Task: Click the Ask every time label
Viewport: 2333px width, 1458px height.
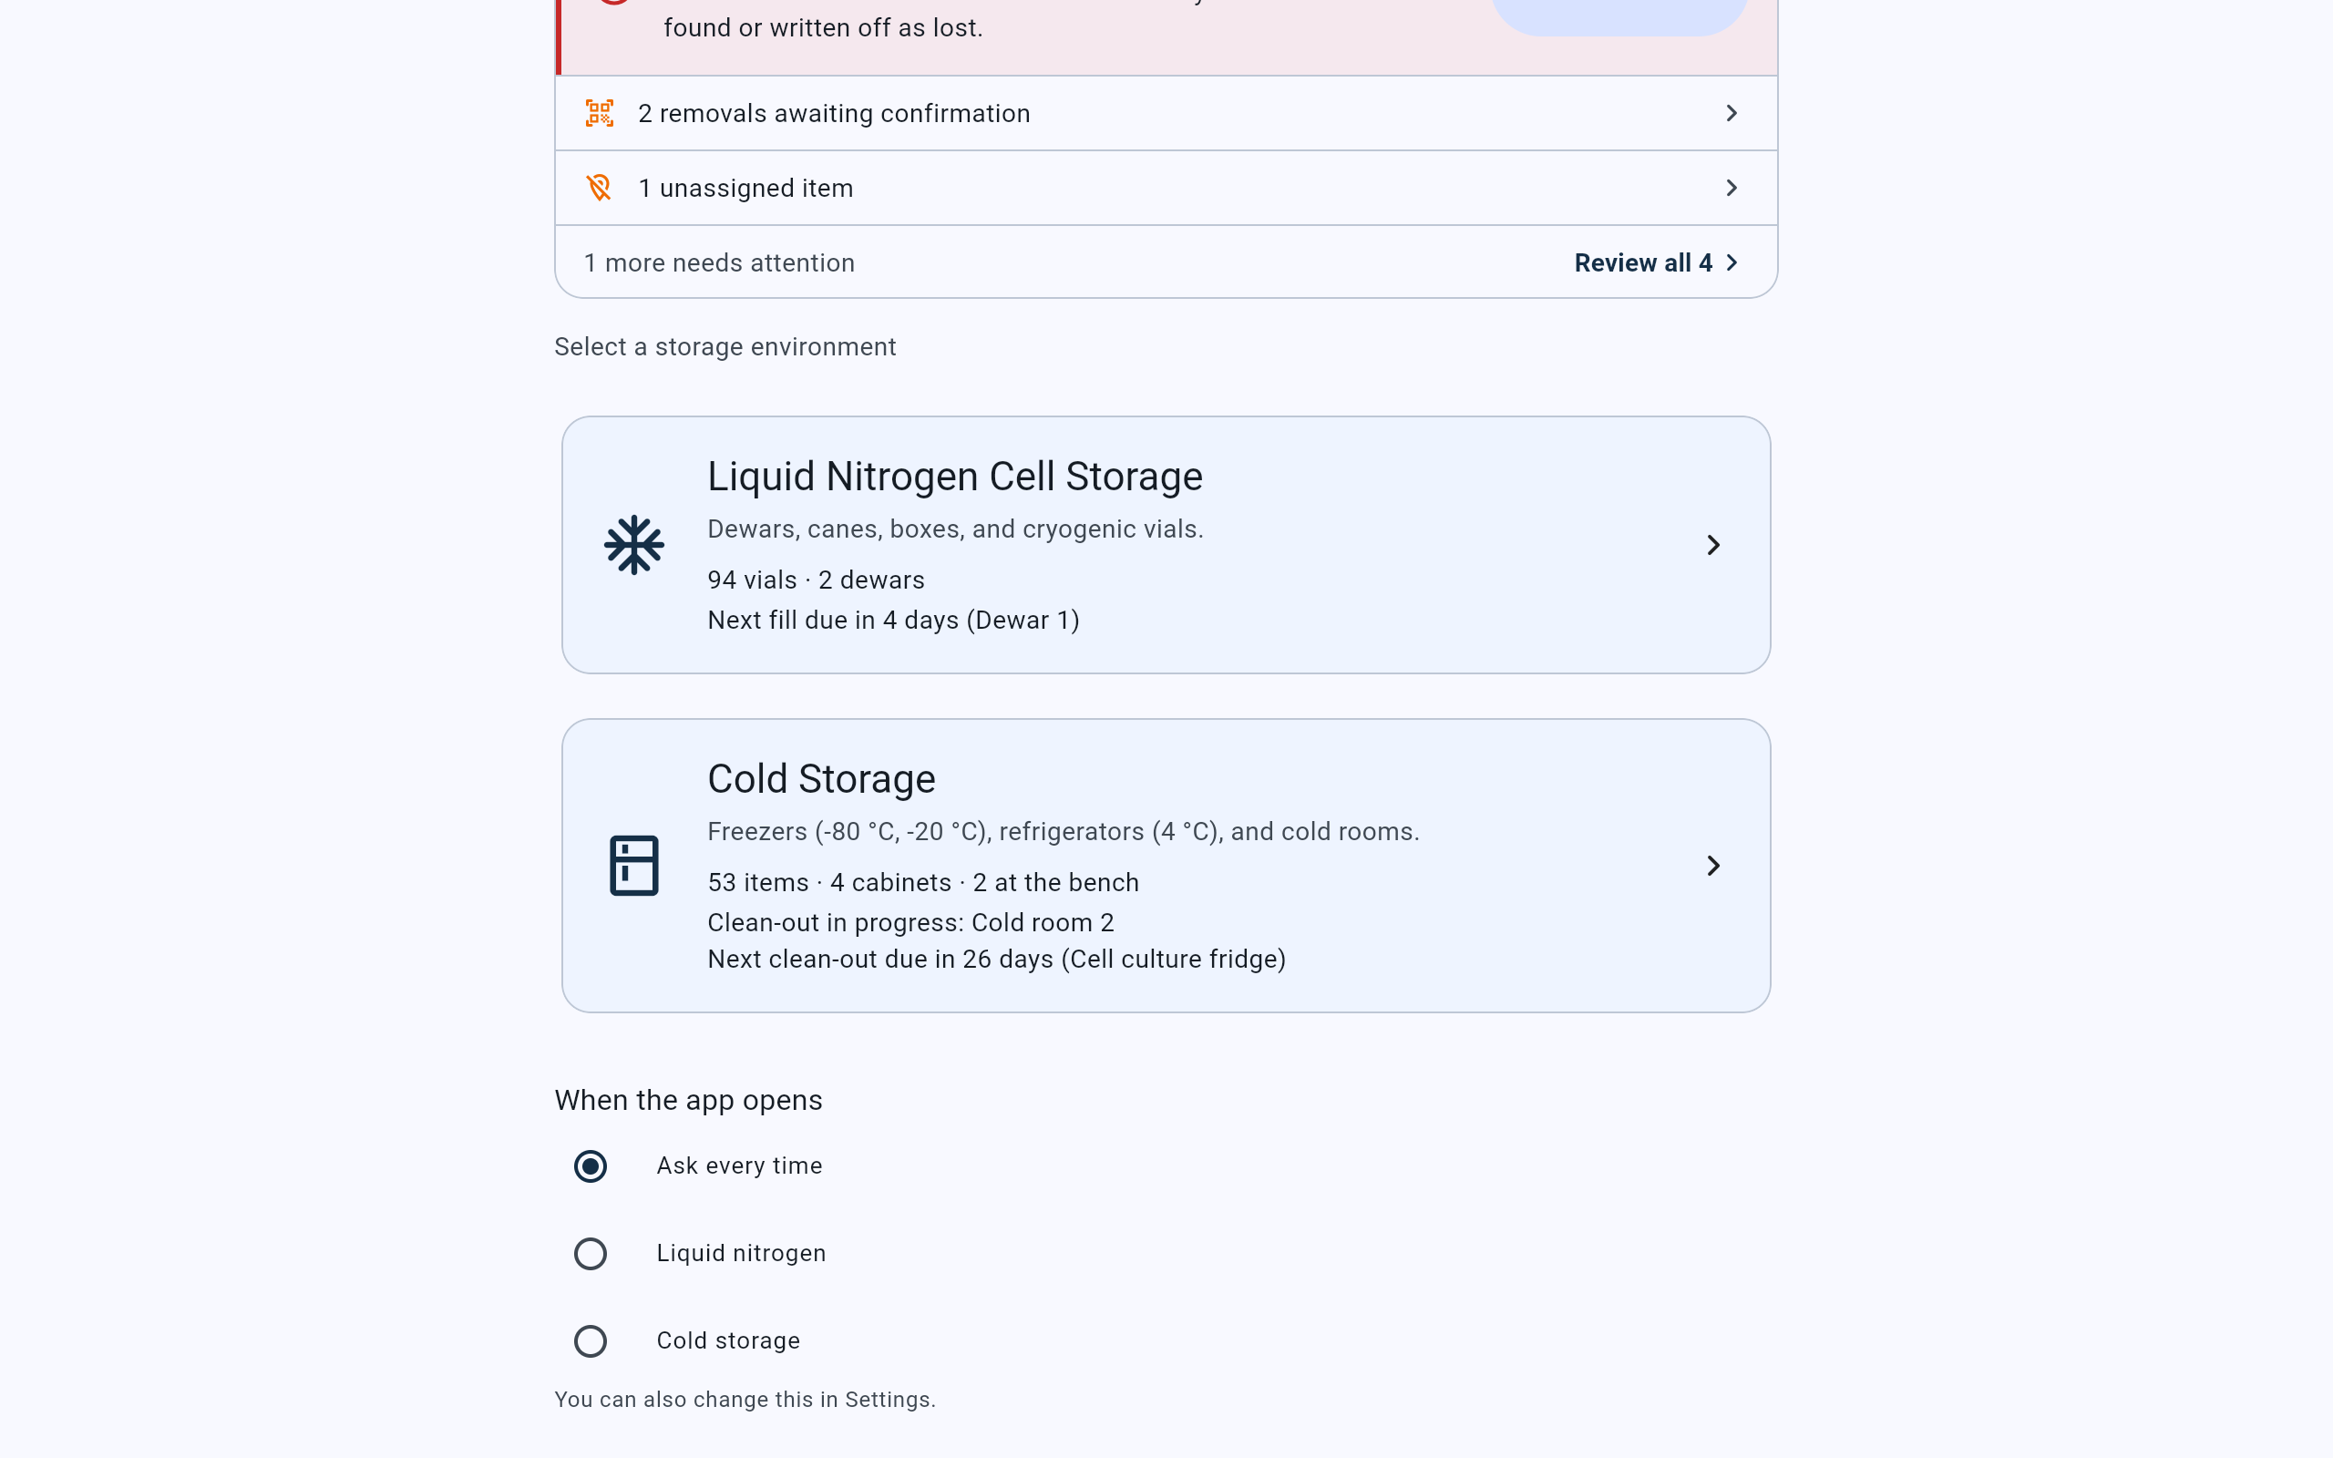Action: pyautogui.click(x=739, y=1165)
